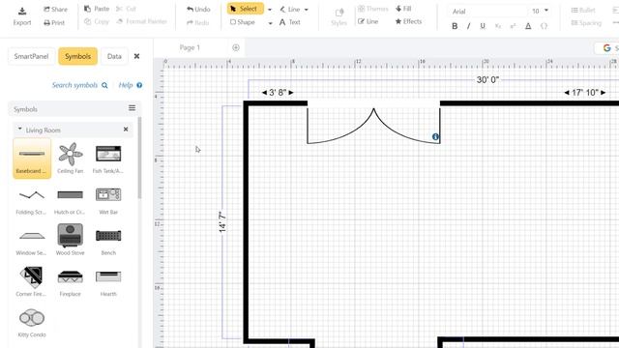Select the Kitty Condo symbol
The width and height of the screenshot is (619, 348).
(32, 324)
